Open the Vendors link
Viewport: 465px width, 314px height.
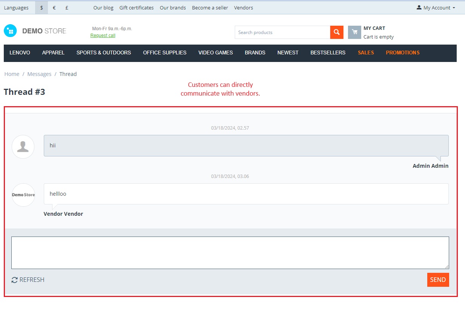[243, 8]
